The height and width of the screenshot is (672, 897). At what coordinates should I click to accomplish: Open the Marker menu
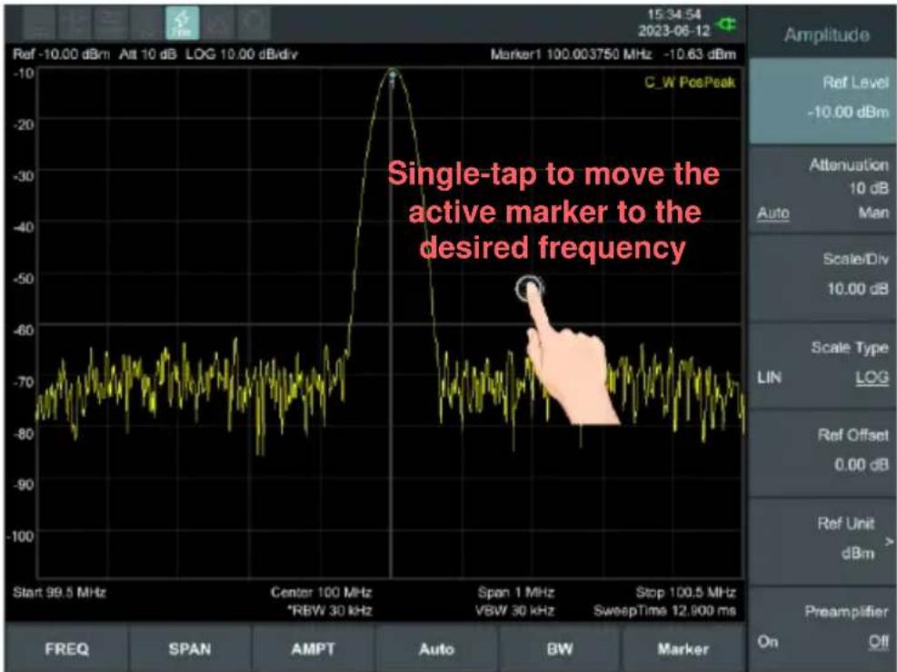tap(683, 649)
